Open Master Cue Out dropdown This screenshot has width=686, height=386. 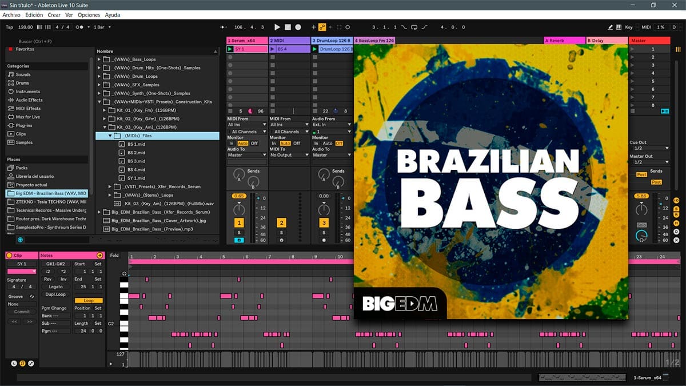point(649,148)
